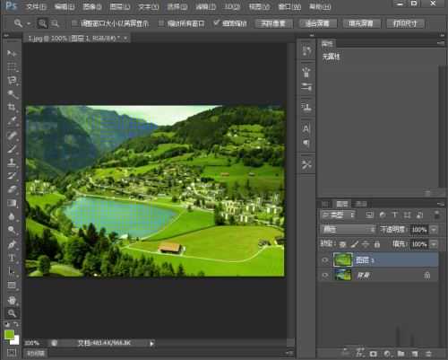Toggle the 细微缩放 checkbox

click(217, 23)
